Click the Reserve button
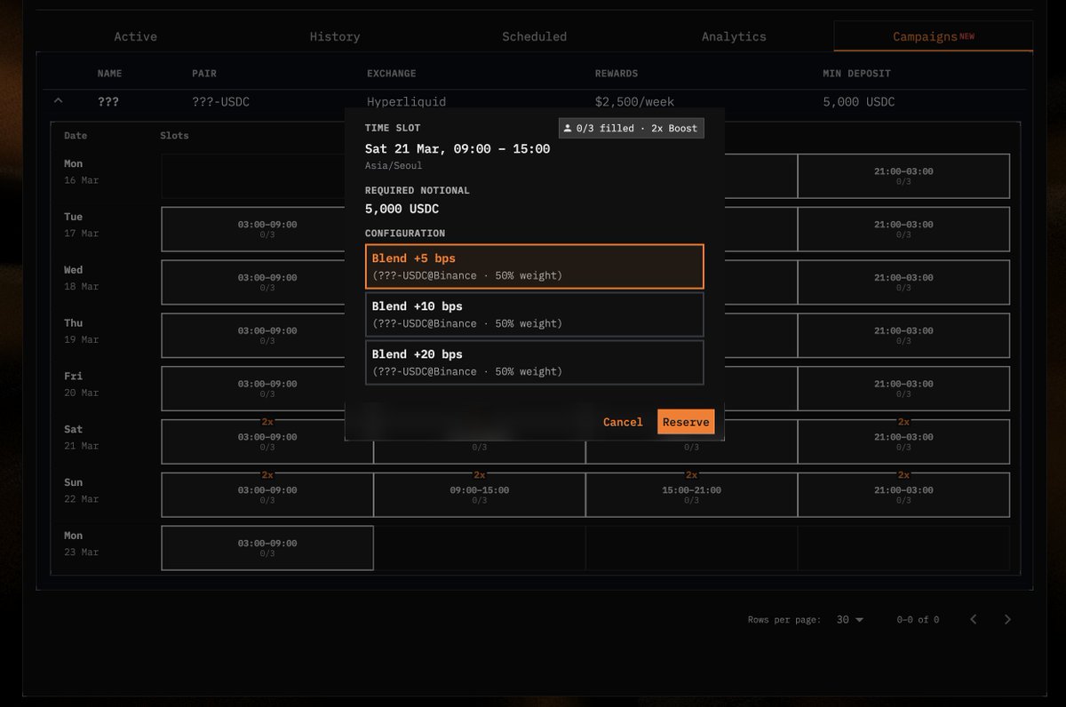This screenshot has height=707, width=1066. click(686, 422)
